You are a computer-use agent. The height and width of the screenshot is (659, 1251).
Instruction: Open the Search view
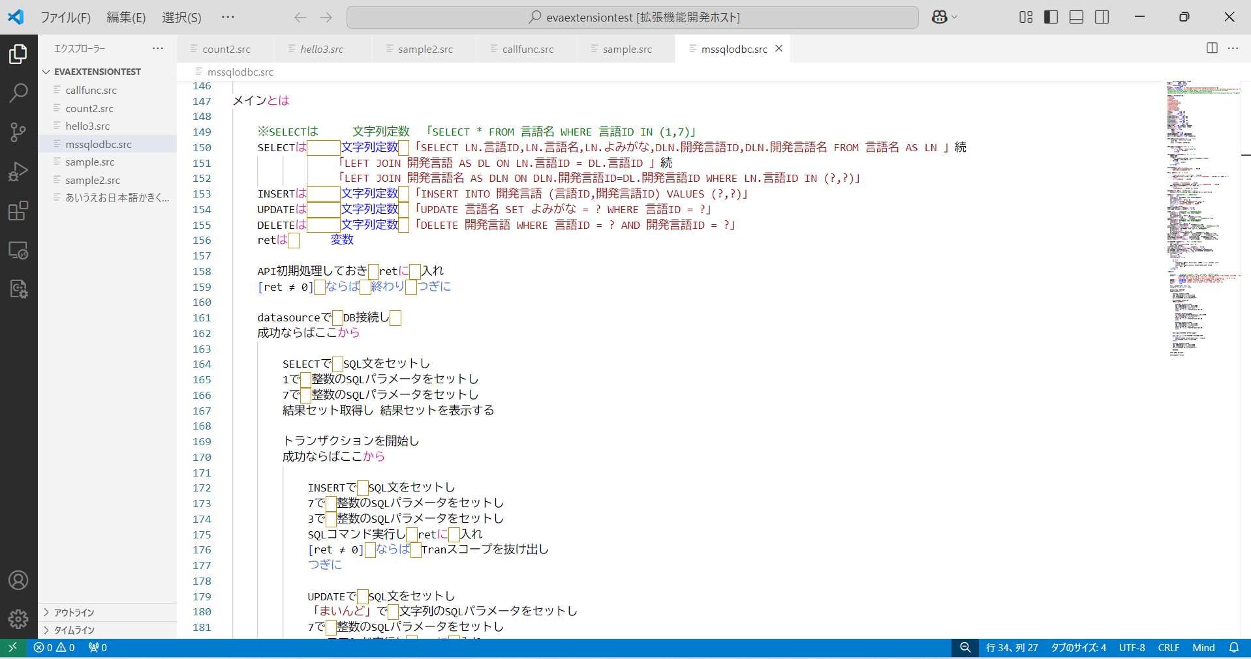pyautogui.click(x=18, y=93)
